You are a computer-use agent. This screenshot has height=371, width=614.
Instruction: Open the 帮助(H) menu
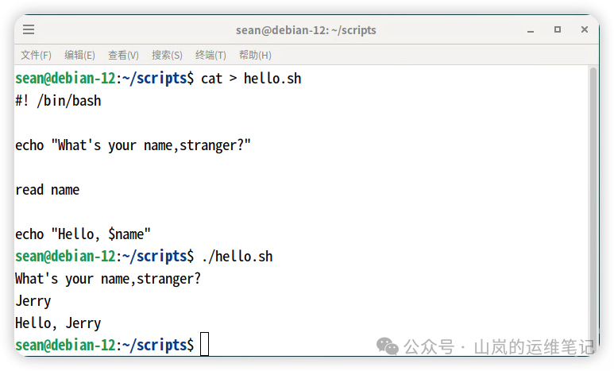click(255, 55)
